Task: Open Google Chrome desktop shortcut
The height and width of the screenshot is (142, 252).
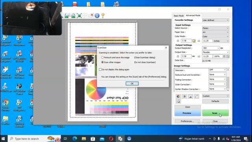Action: tap(6, 105)
